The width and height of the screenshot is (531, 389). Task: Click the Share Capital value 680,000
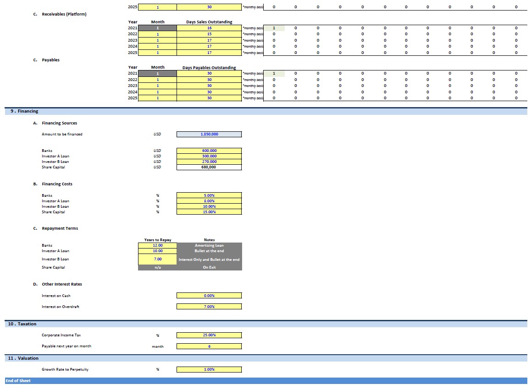[x=209, y=167]
